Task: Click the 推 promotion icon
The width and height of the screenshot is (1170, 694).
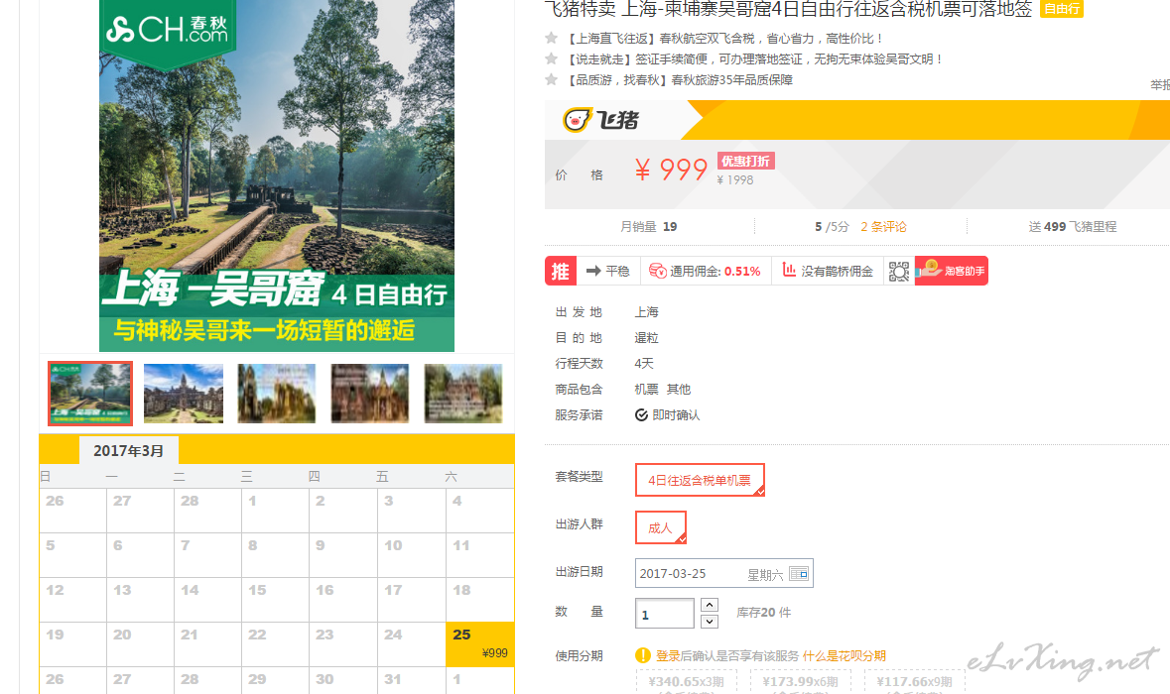Action: coord(561,272)
